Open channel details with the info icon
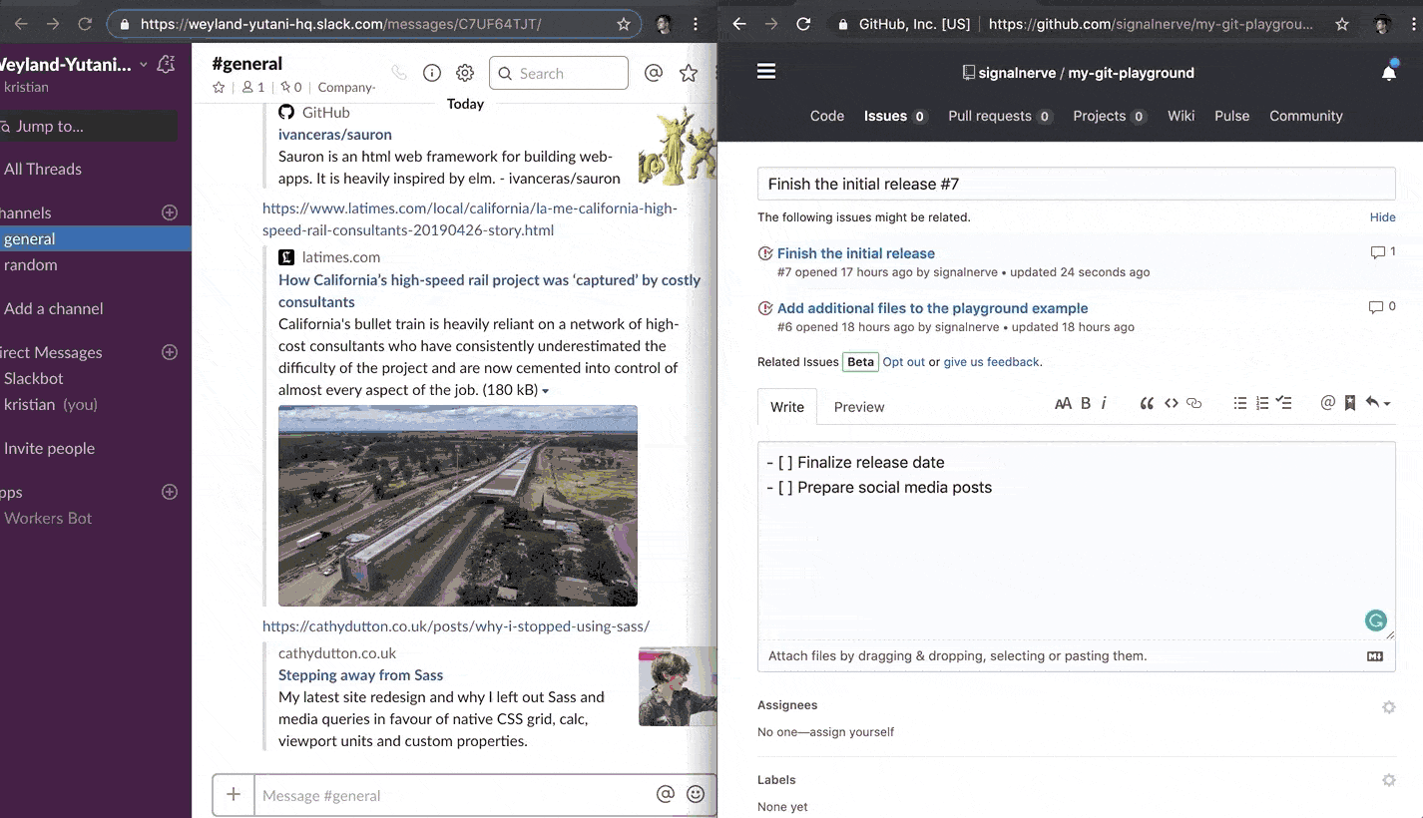 coord(432,72)
